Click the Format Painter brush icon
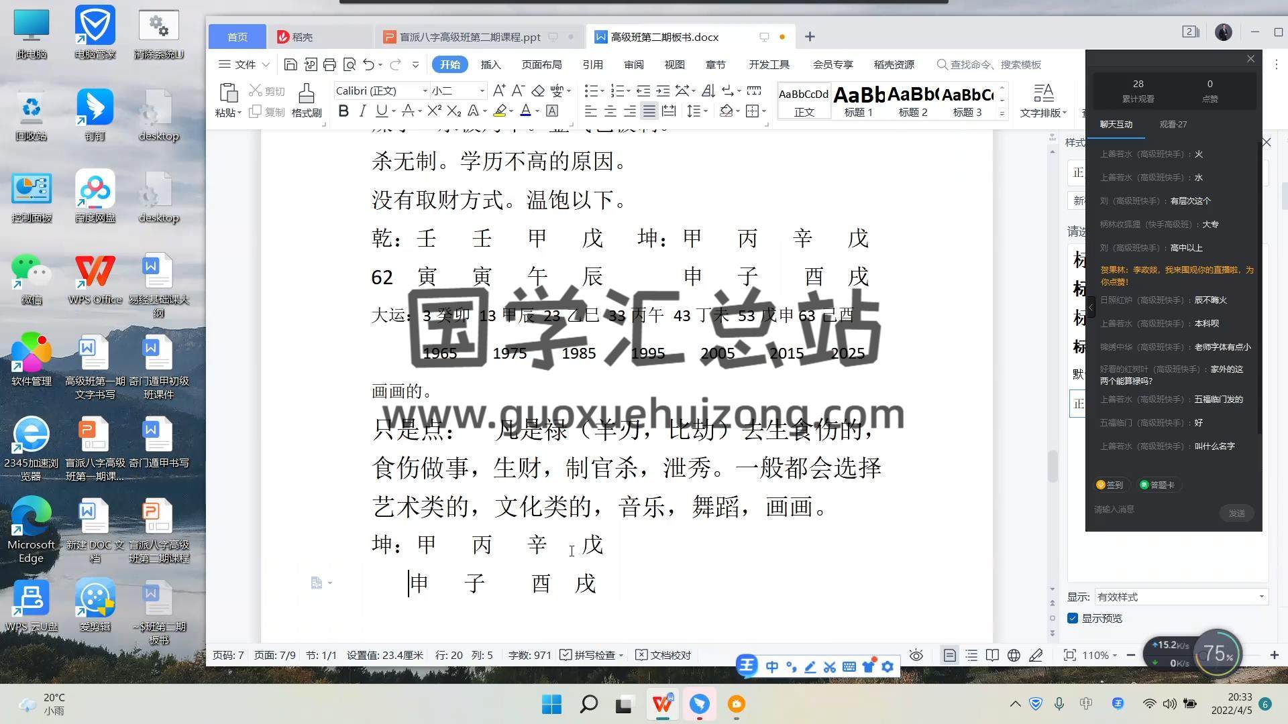The image size is (1288, 724). (307, 94)
